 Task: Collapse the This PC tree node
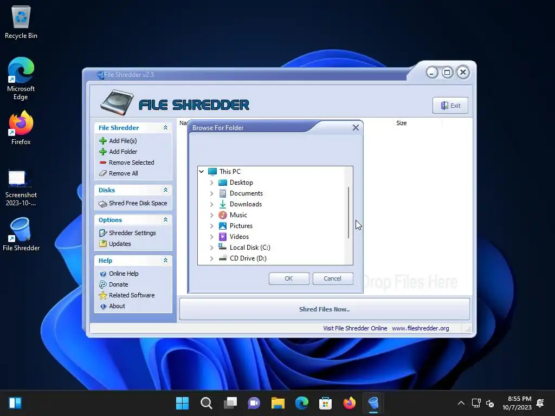coord(202,172)
